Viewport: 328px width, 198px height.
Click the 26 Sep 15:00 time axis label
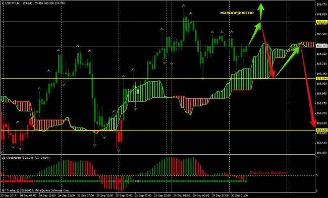[163, 195]
